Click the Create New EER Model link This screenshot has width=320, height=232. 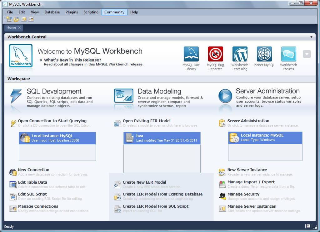coord(144,182)
